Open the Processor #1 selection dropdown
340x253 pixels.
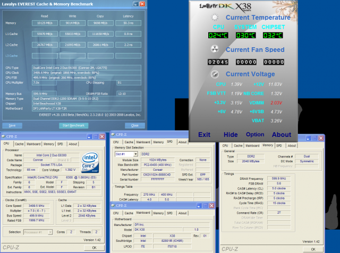pyautogui.click(x=50, y=232)
